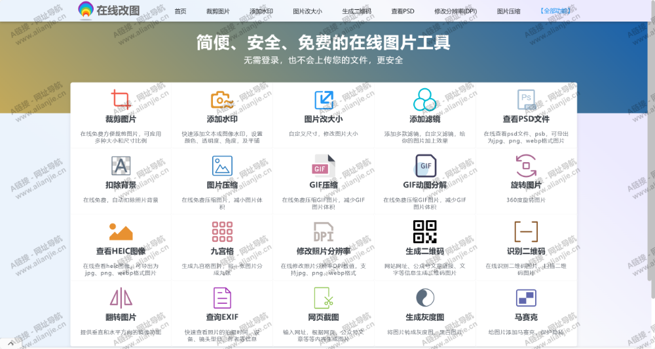Click the 旋转图片 card title
The image size is (655, 349).
pos(527,185)
